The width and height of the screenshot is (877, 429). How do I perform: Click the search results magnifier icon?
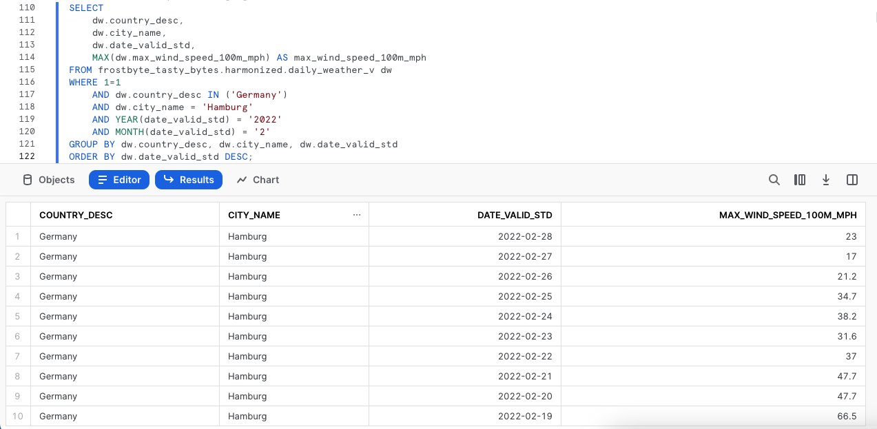[774, 180]
